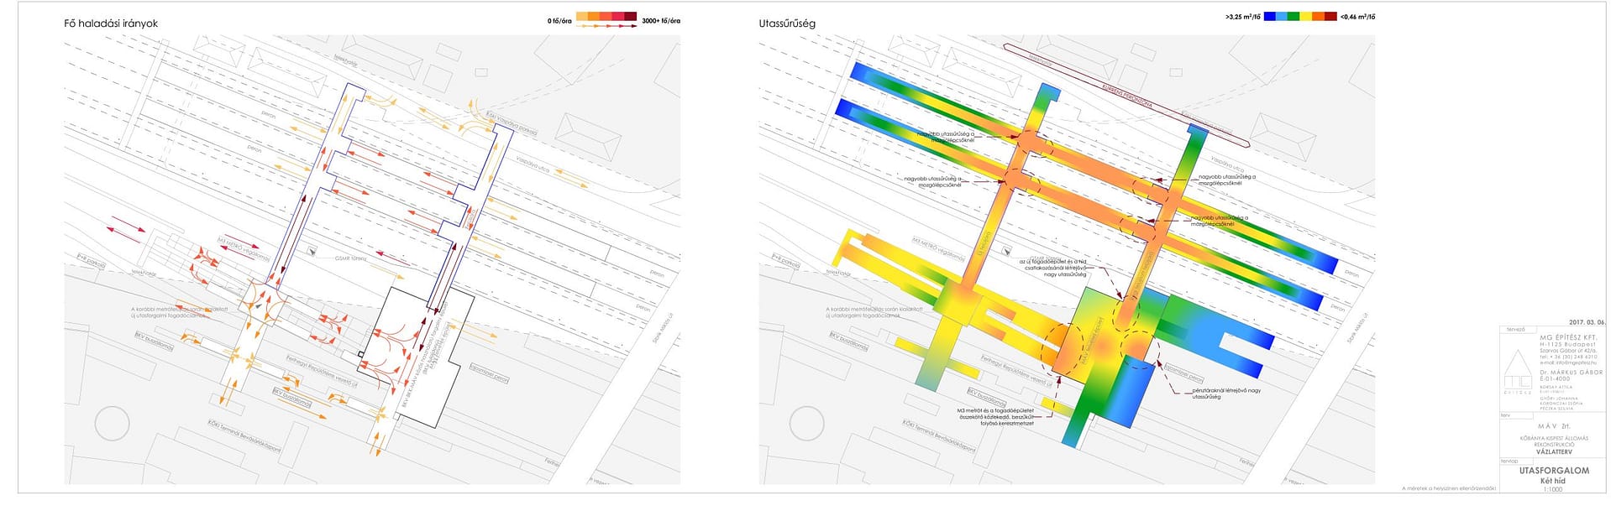
Task: Click the small GSMR tower symbol
Action: click(x=312, y=251)
